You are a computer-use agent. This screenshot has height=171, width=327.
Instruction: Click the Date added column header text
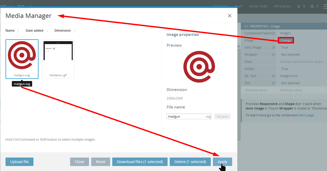(35, 31)
